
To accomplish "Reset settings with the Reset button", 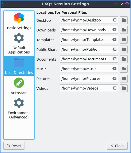I will [x=14, y=146].
